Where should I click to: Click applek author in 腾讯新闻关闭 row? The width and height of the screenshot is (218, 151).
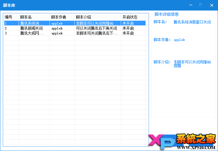(x=57, y=28)
